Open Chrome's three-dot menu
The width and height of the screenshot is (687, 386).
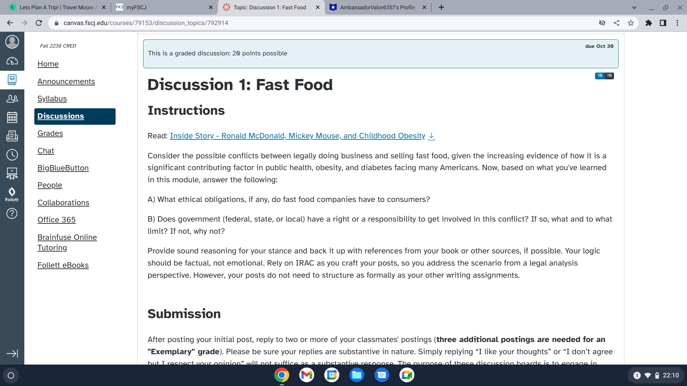click(677, 23)
